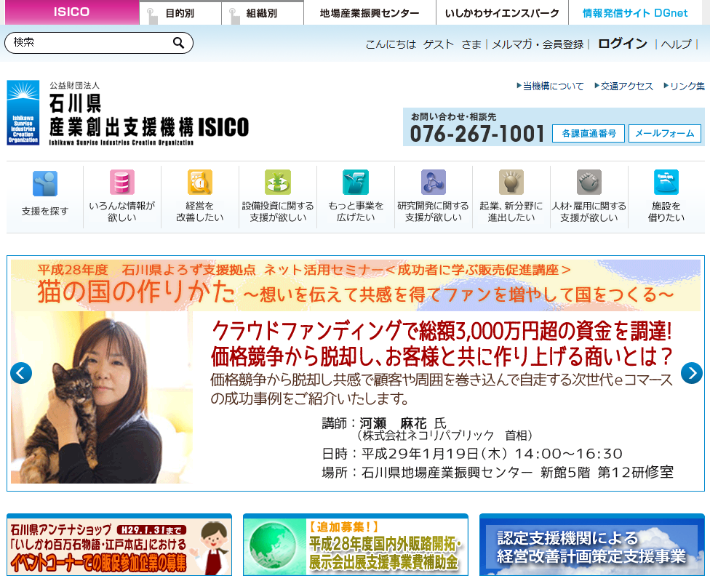Show the previous slide in the carousel
Viewport: 710px width, 581px height.
[x=21, y=373]
